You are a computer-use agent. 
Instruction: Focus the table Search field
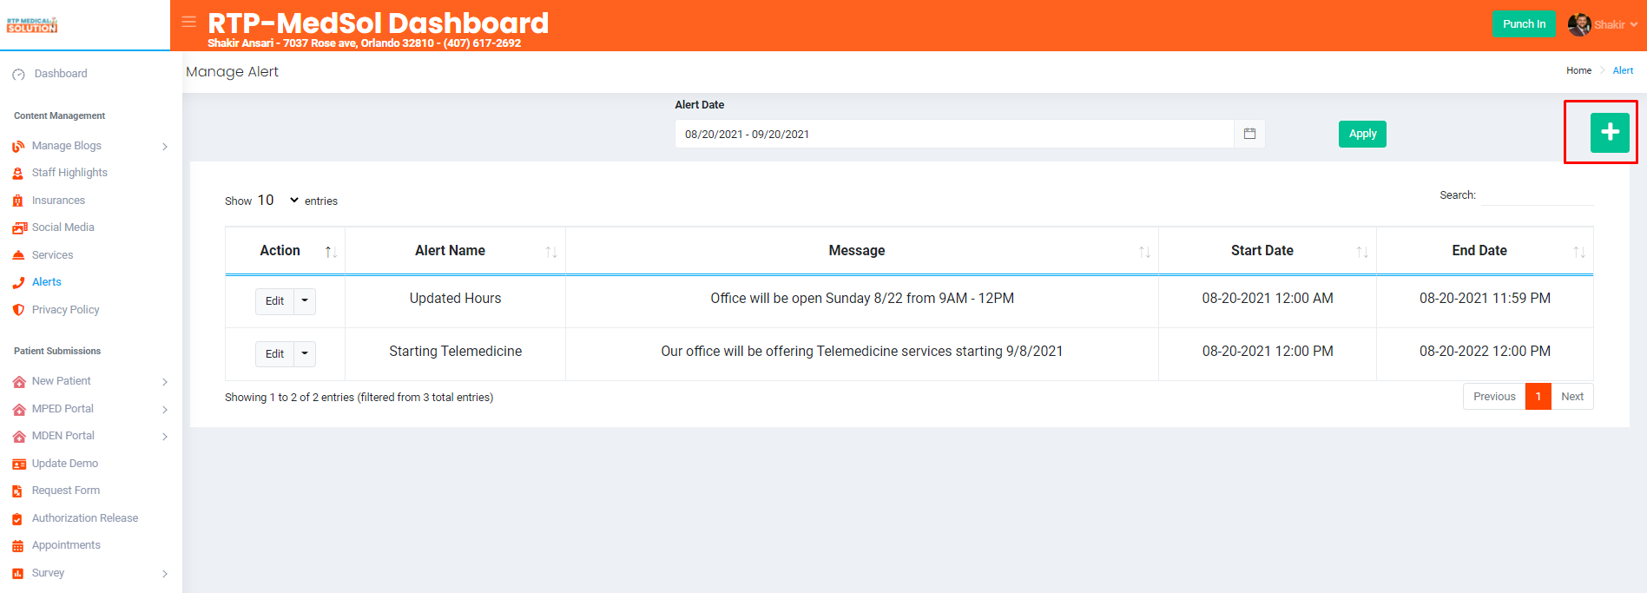pos(1537,195)
